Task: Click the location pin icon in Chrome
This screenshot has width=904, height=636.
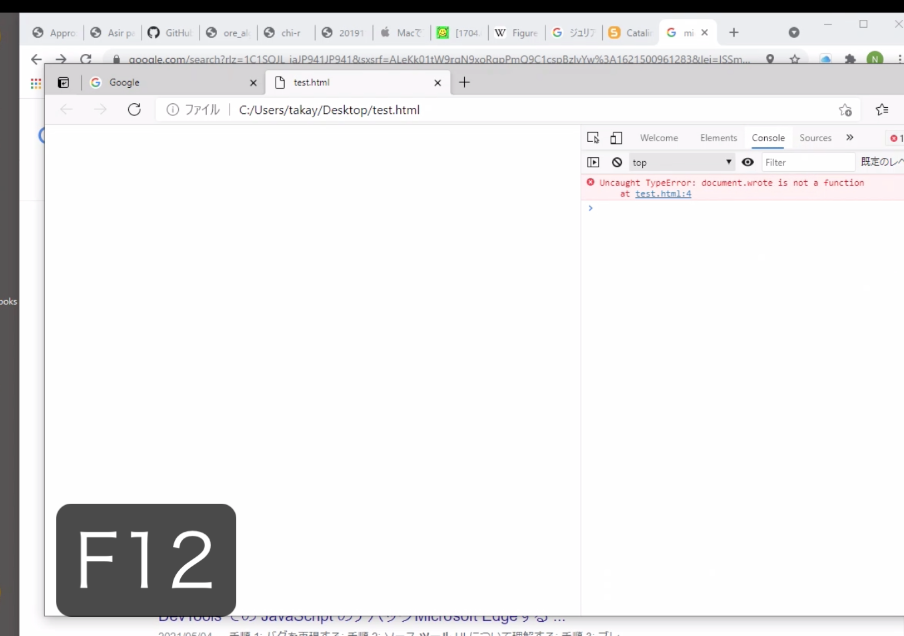Action: click(770, 59)
